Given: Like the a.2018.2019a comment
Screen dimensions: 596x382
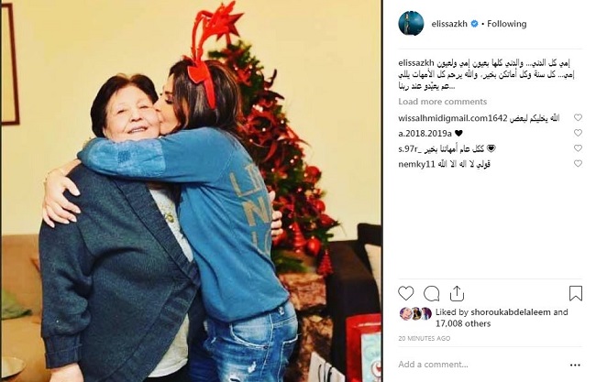Looking at the screenshot, I should [578, 133].
